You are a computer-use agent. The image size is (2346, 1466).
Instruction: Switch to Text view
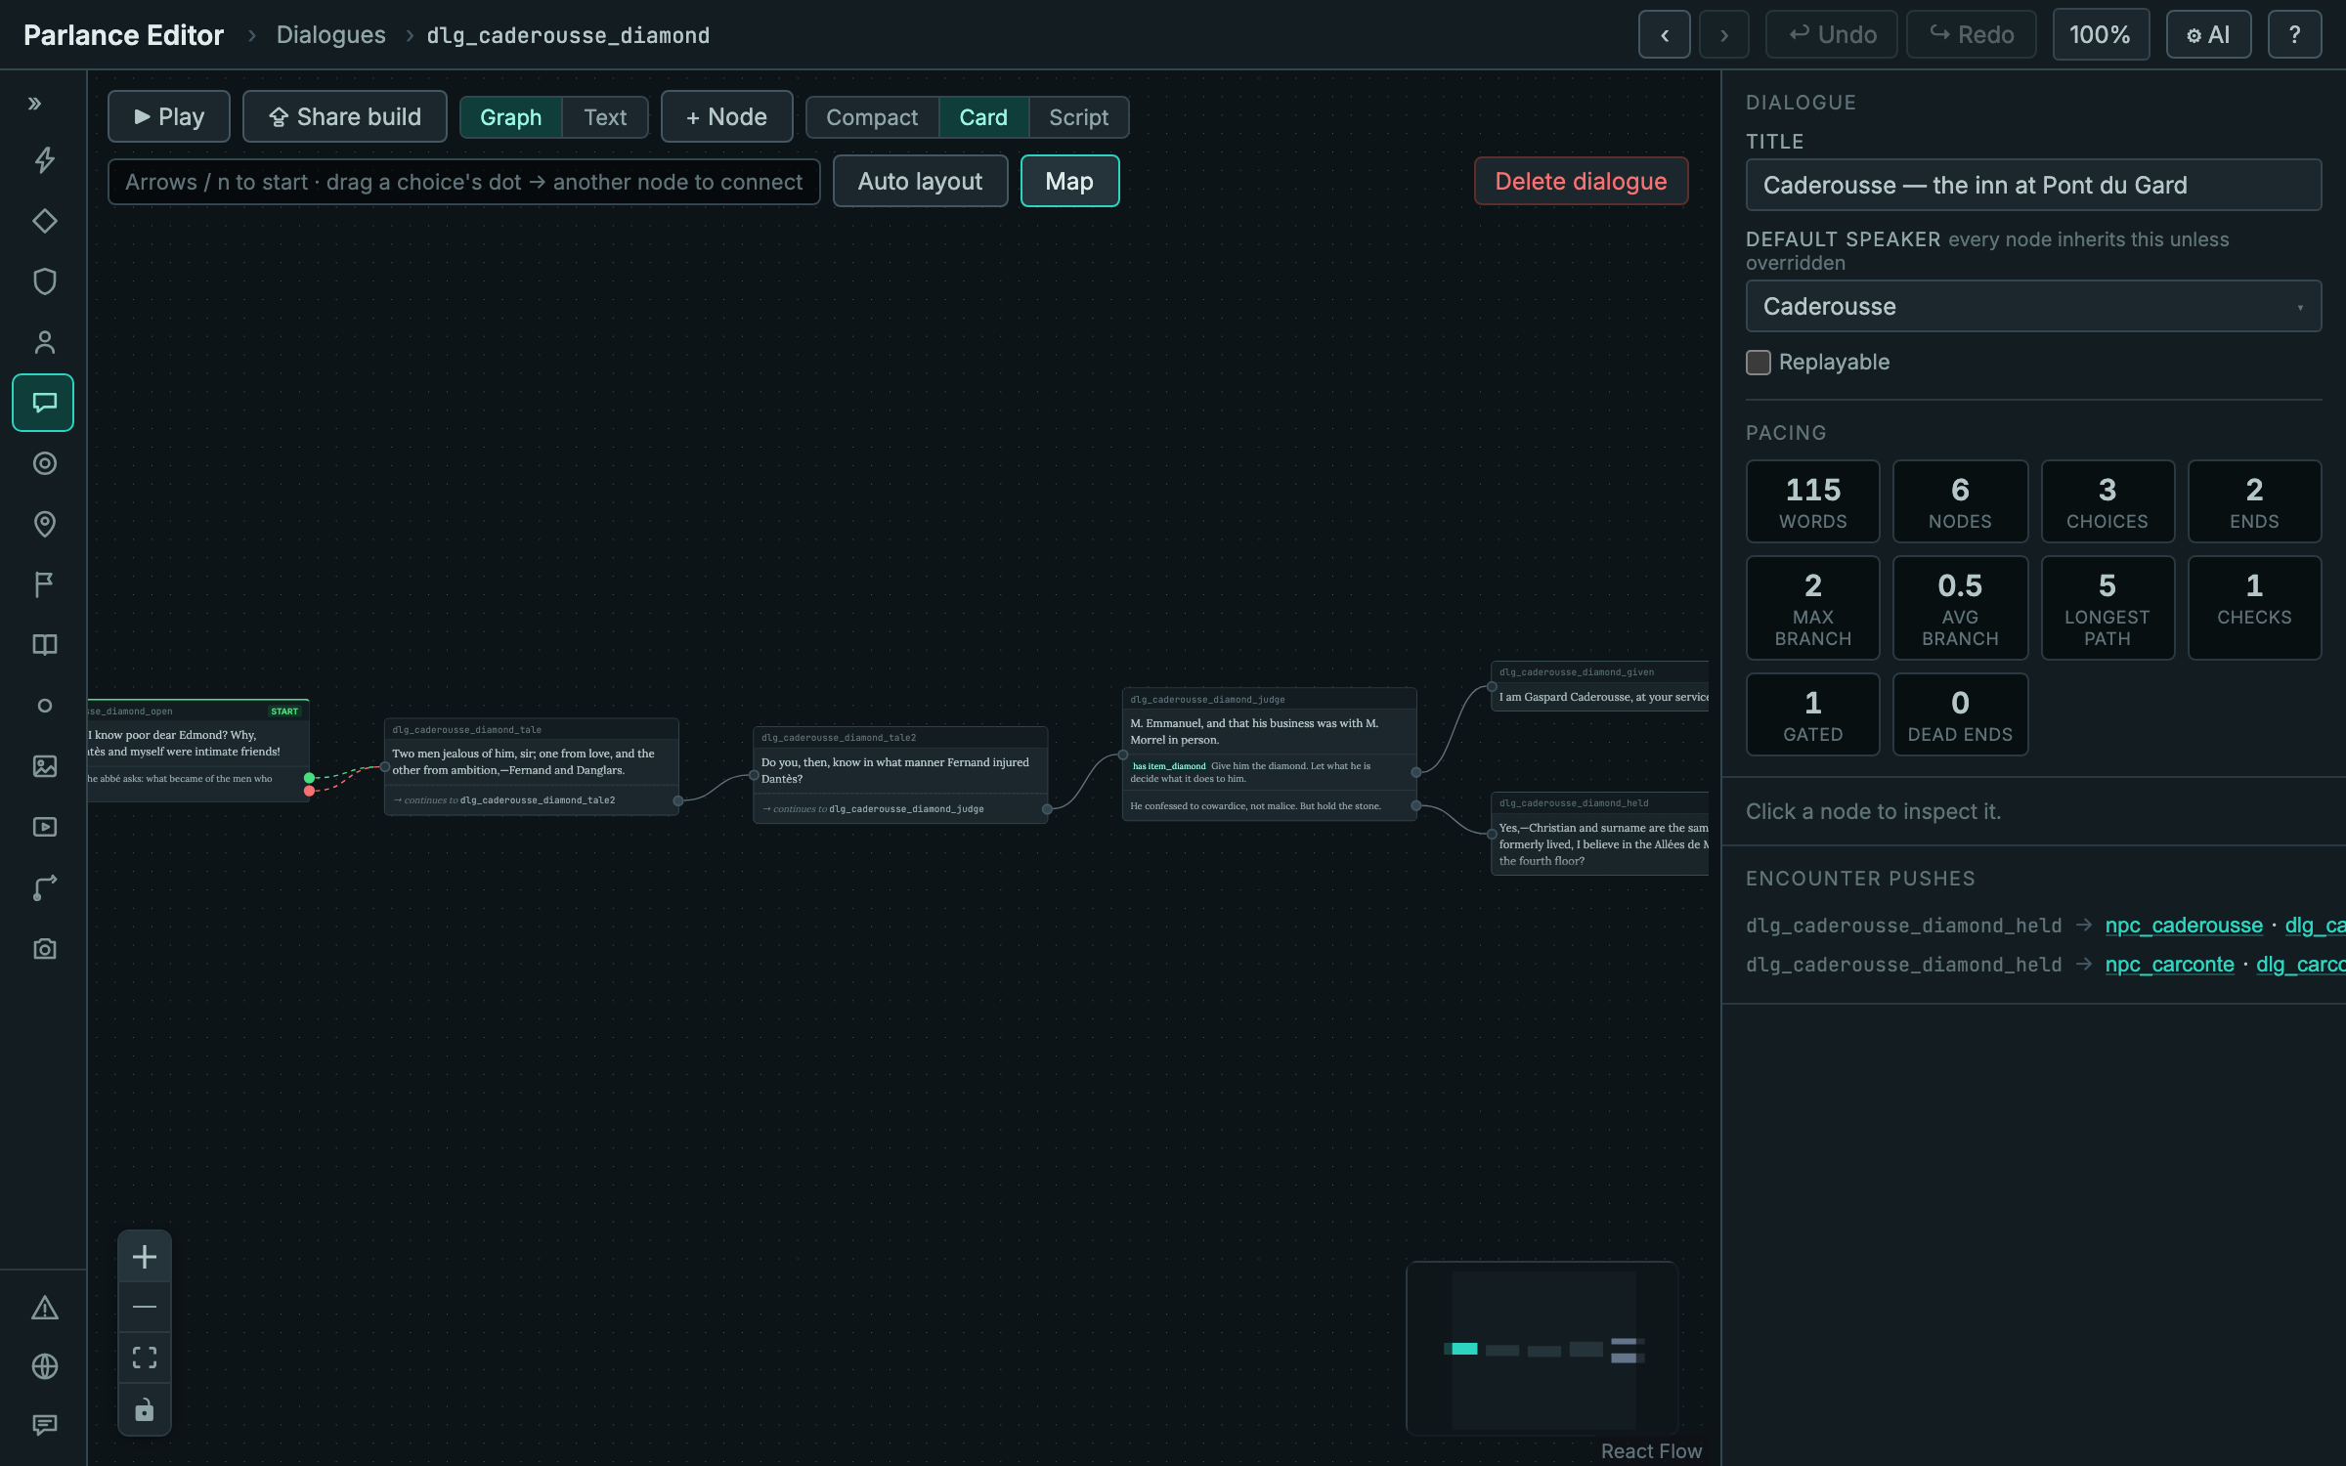pyautogui.click(x=605, y=117)
